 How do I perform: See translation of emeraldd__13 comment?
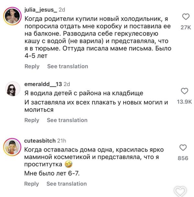[x=67, y=120]
